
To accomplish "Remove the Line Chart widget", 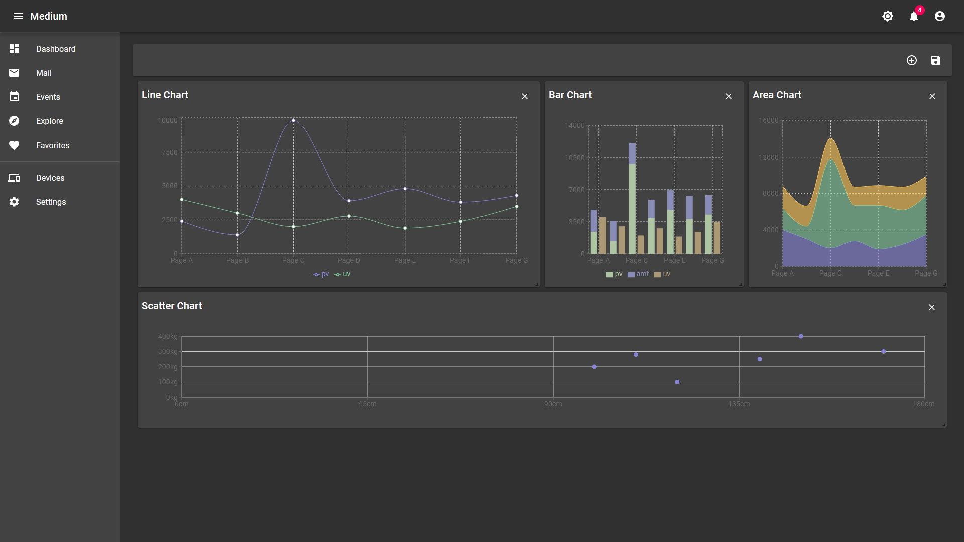I will (525, 96).
